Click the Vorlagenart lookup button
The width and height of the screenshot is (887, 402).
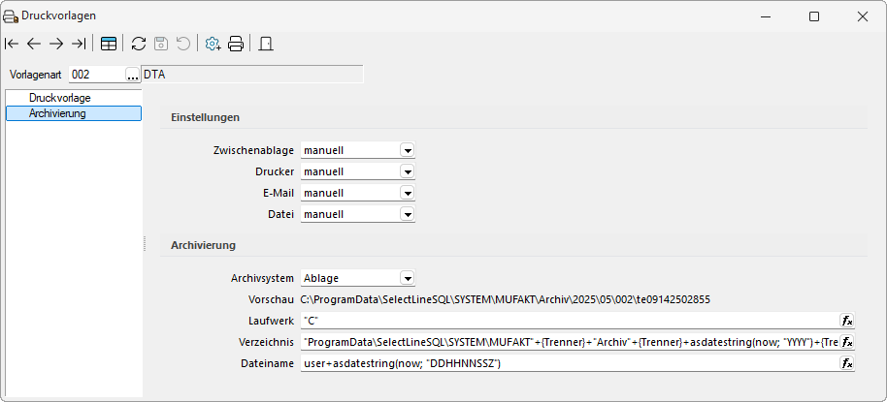(x=132, y=75)
